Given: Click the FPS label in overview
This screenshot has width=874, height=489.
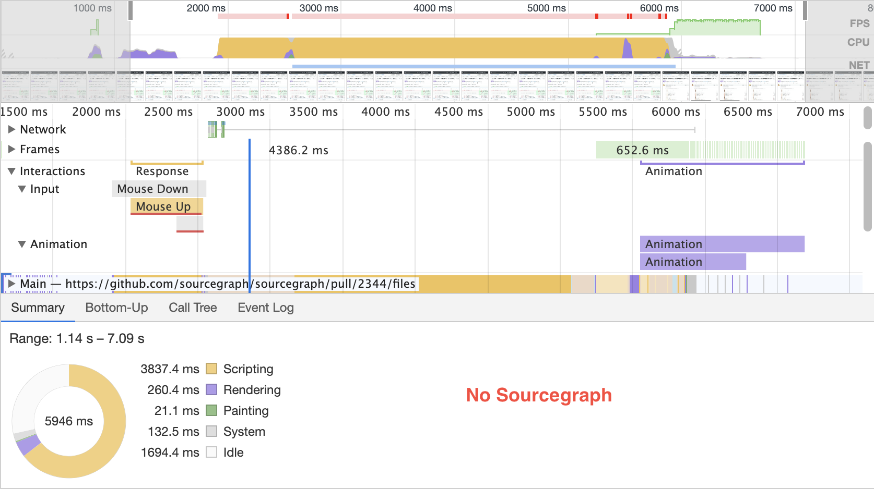Looking at the screenshot, I should 859,24.
